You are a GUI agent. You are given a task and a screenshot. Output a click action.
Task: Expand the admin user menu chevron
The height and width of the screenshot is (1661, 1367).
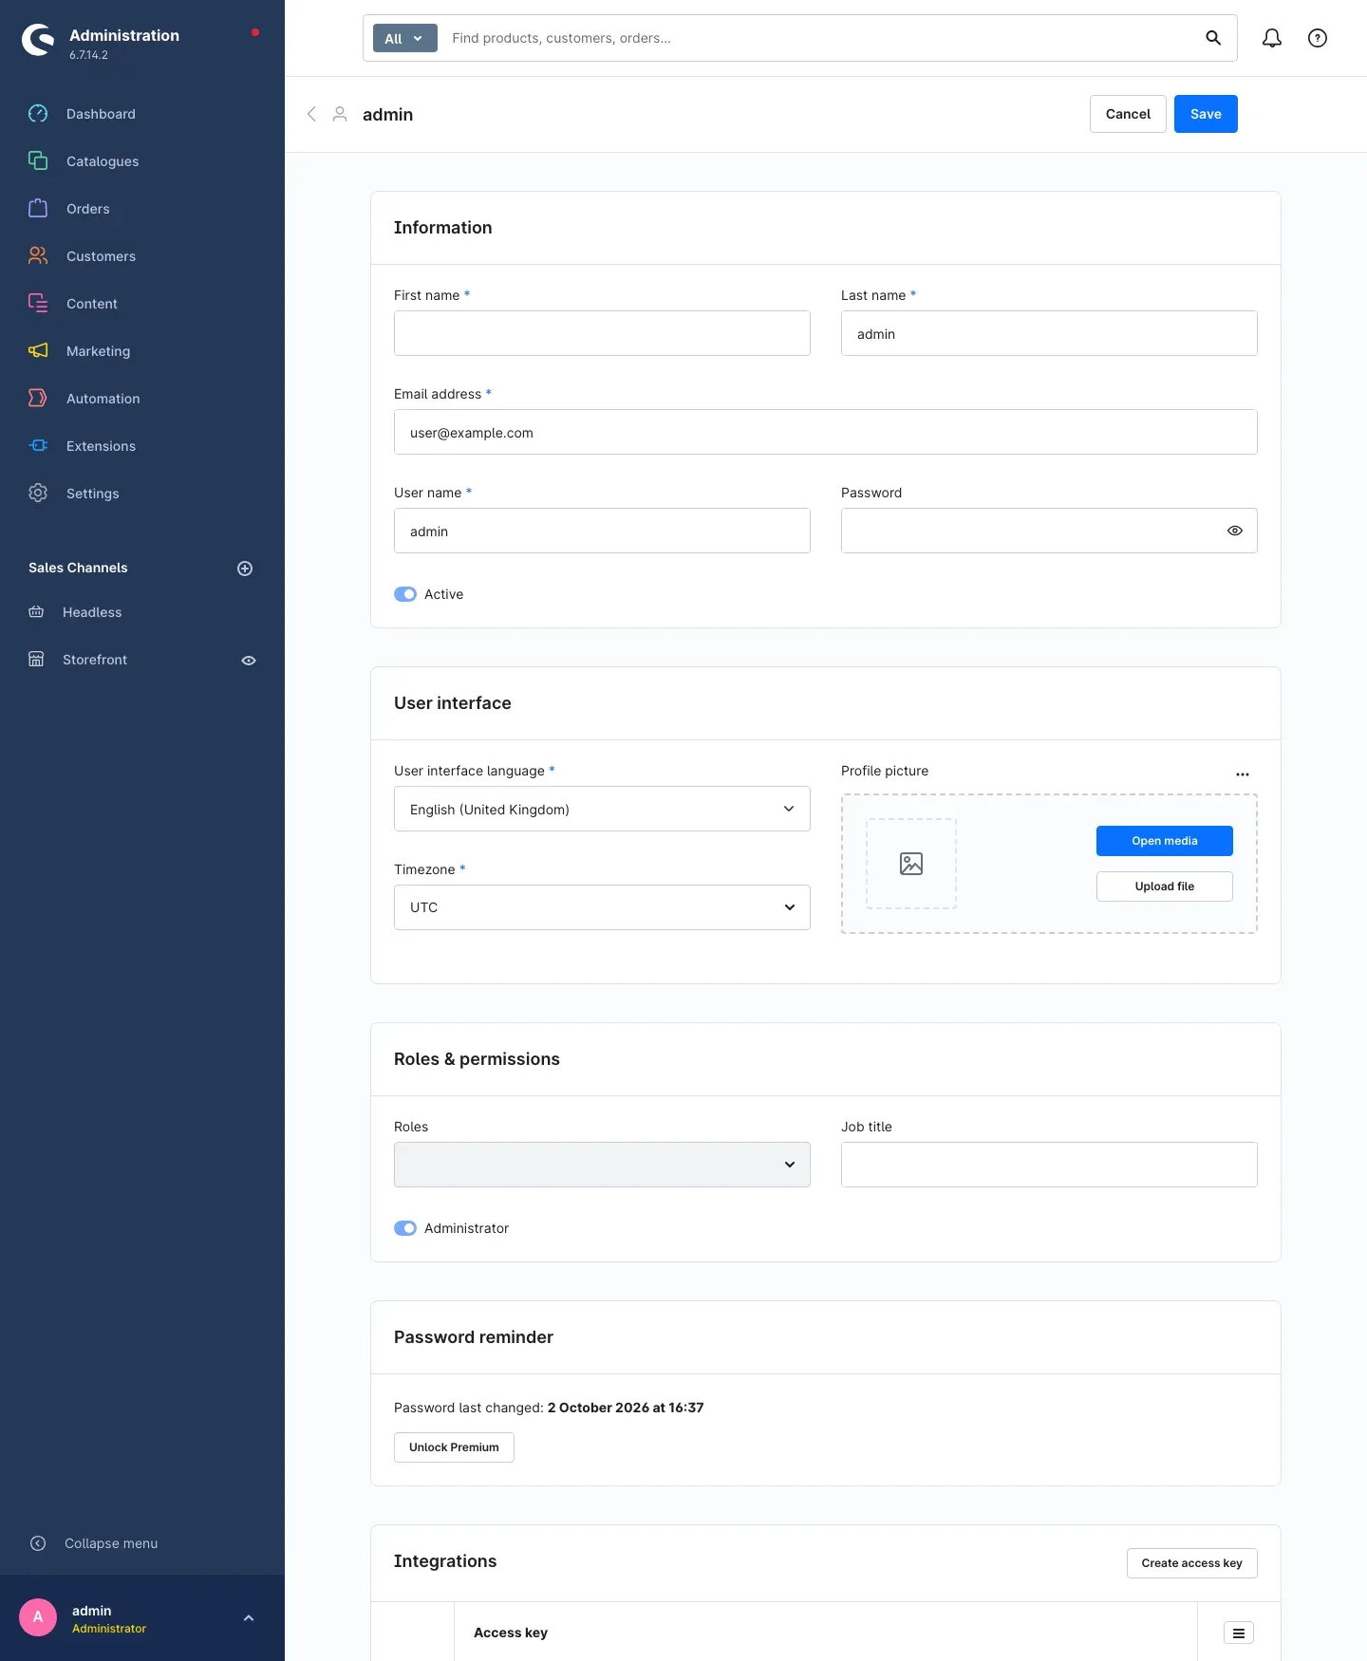coord(249,1618)
